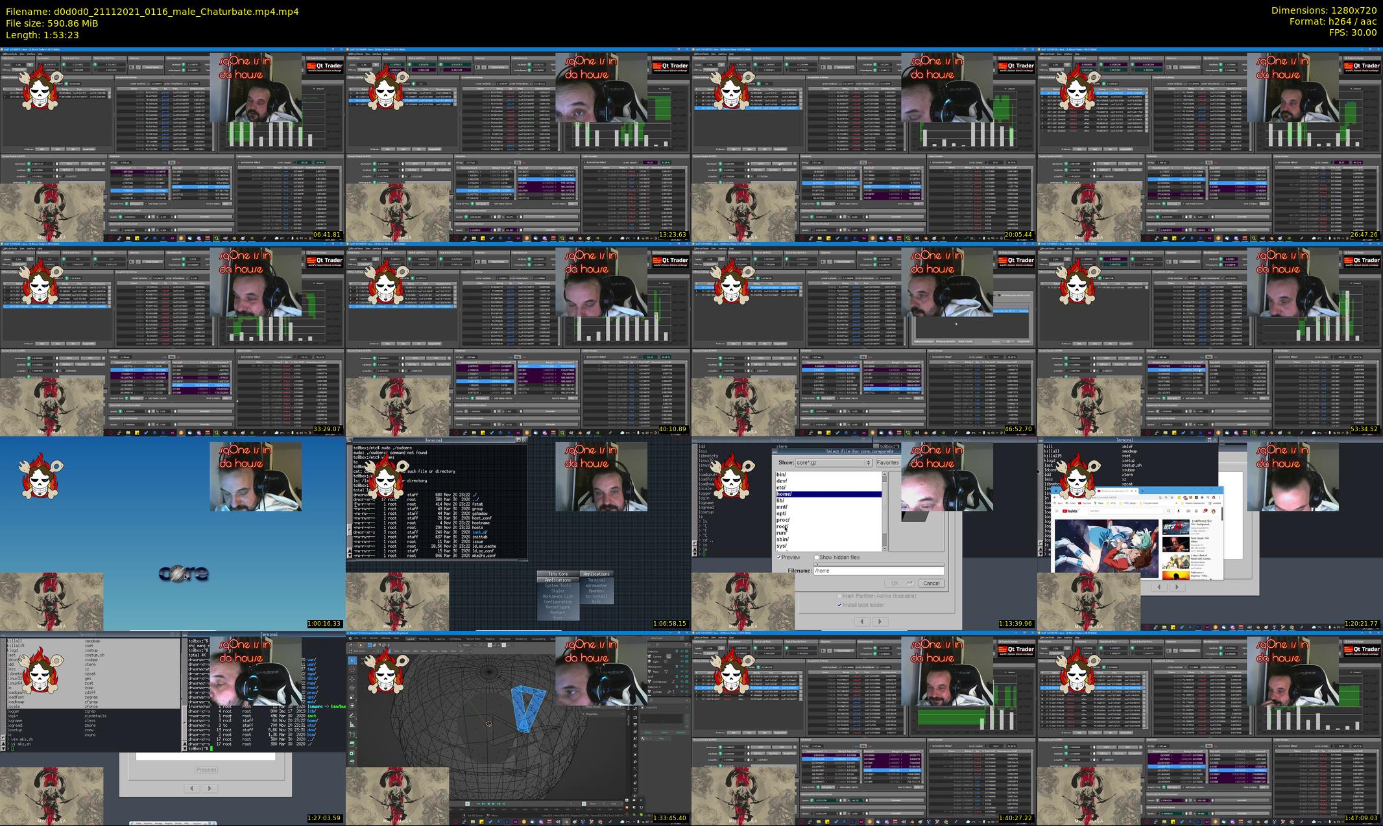Screen dimensions: 1383x826
Task: Click the Cancel button in file dialog
Action: point(931,583)
